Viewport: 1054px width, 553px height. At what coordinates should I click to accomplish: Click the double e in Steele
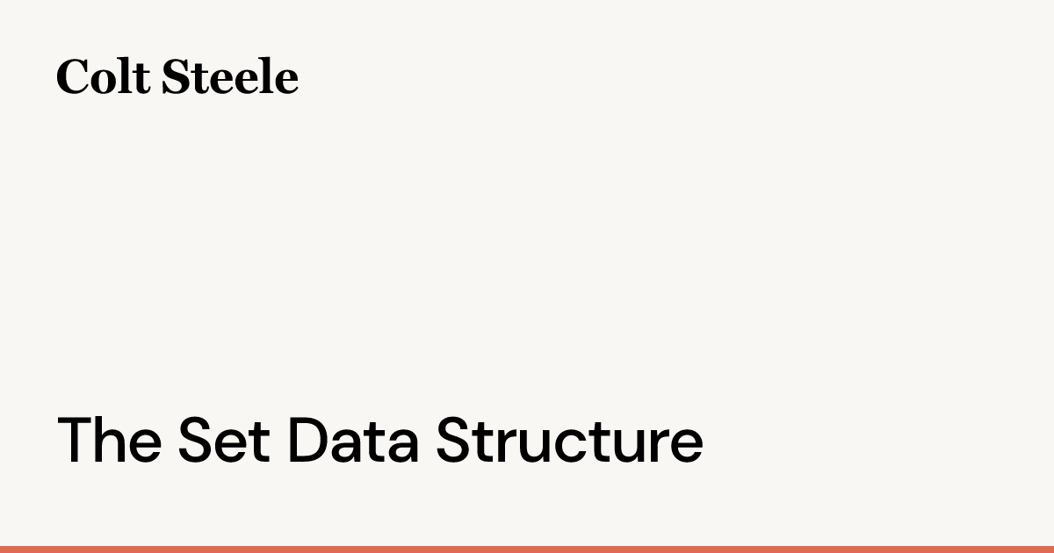click(x=234, y=81)
